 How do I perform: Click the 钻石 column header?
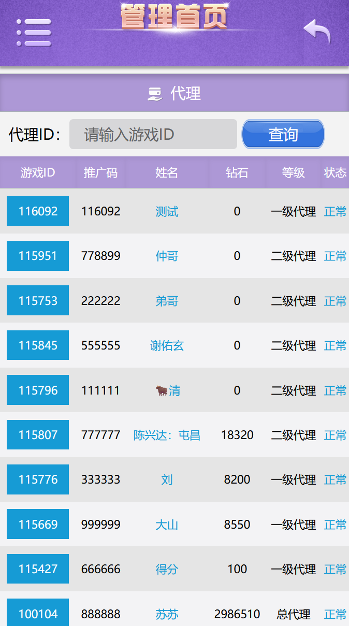(237, 172)
